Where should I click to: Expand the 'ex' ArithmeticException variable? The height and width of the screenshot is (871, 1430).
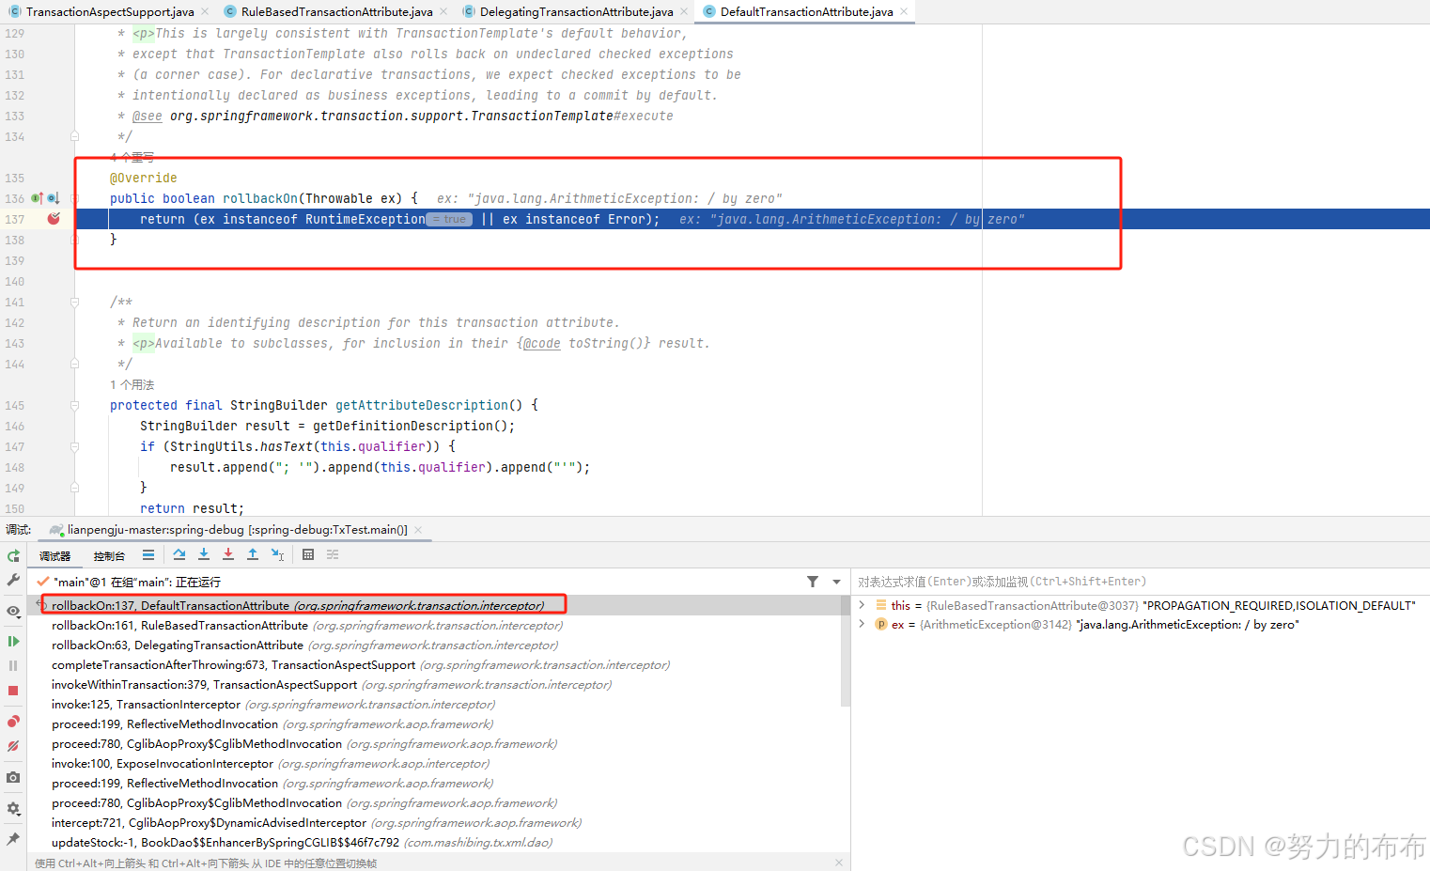862,624
